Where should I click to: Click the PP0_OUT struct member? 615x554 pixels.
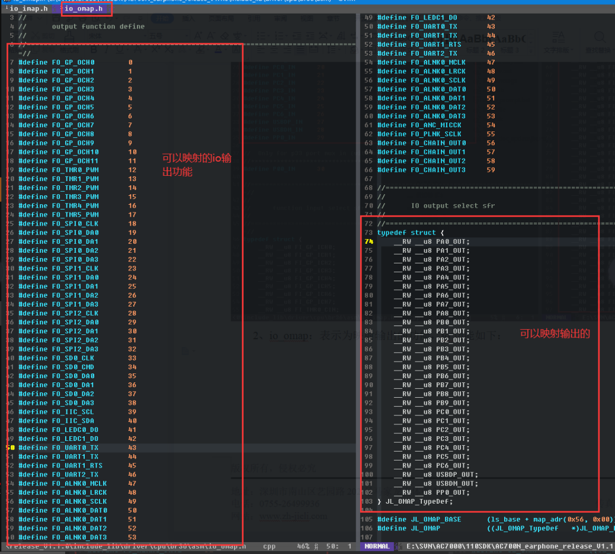pyautogui.click(x=431, y=492)
